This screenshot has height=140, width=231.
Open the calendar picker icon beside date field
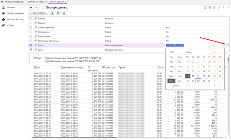(227, 45)
